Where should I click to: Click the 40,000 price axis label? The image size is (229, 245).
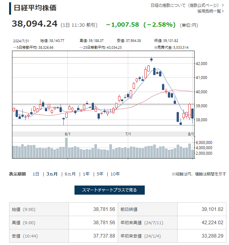point(201,92)
